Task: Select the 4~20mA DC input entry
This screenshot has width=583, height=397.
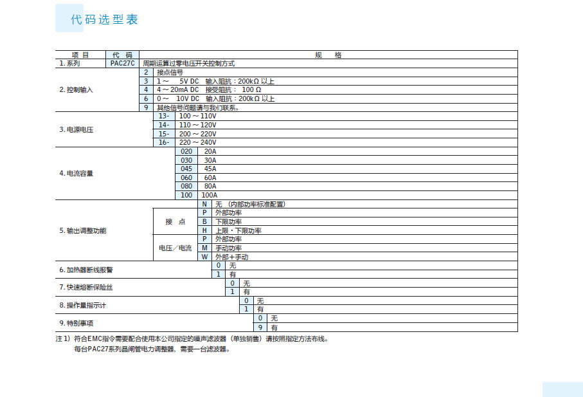Action: (x=209, y=89)
